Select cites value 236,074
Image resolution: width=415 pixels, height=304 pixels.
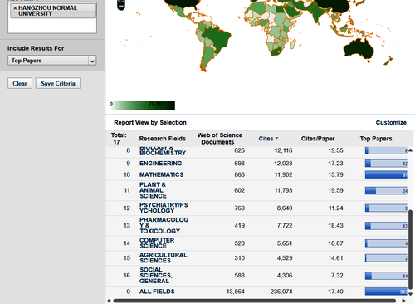click(281, 292)
